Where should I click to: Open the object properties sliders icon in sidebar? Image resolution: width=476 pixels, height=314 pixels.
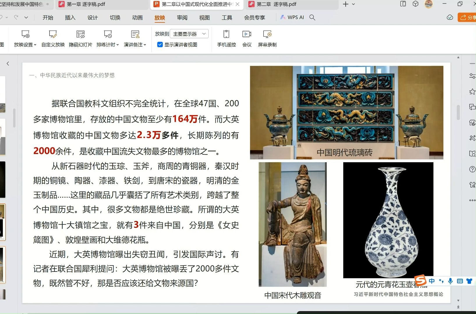472,76
